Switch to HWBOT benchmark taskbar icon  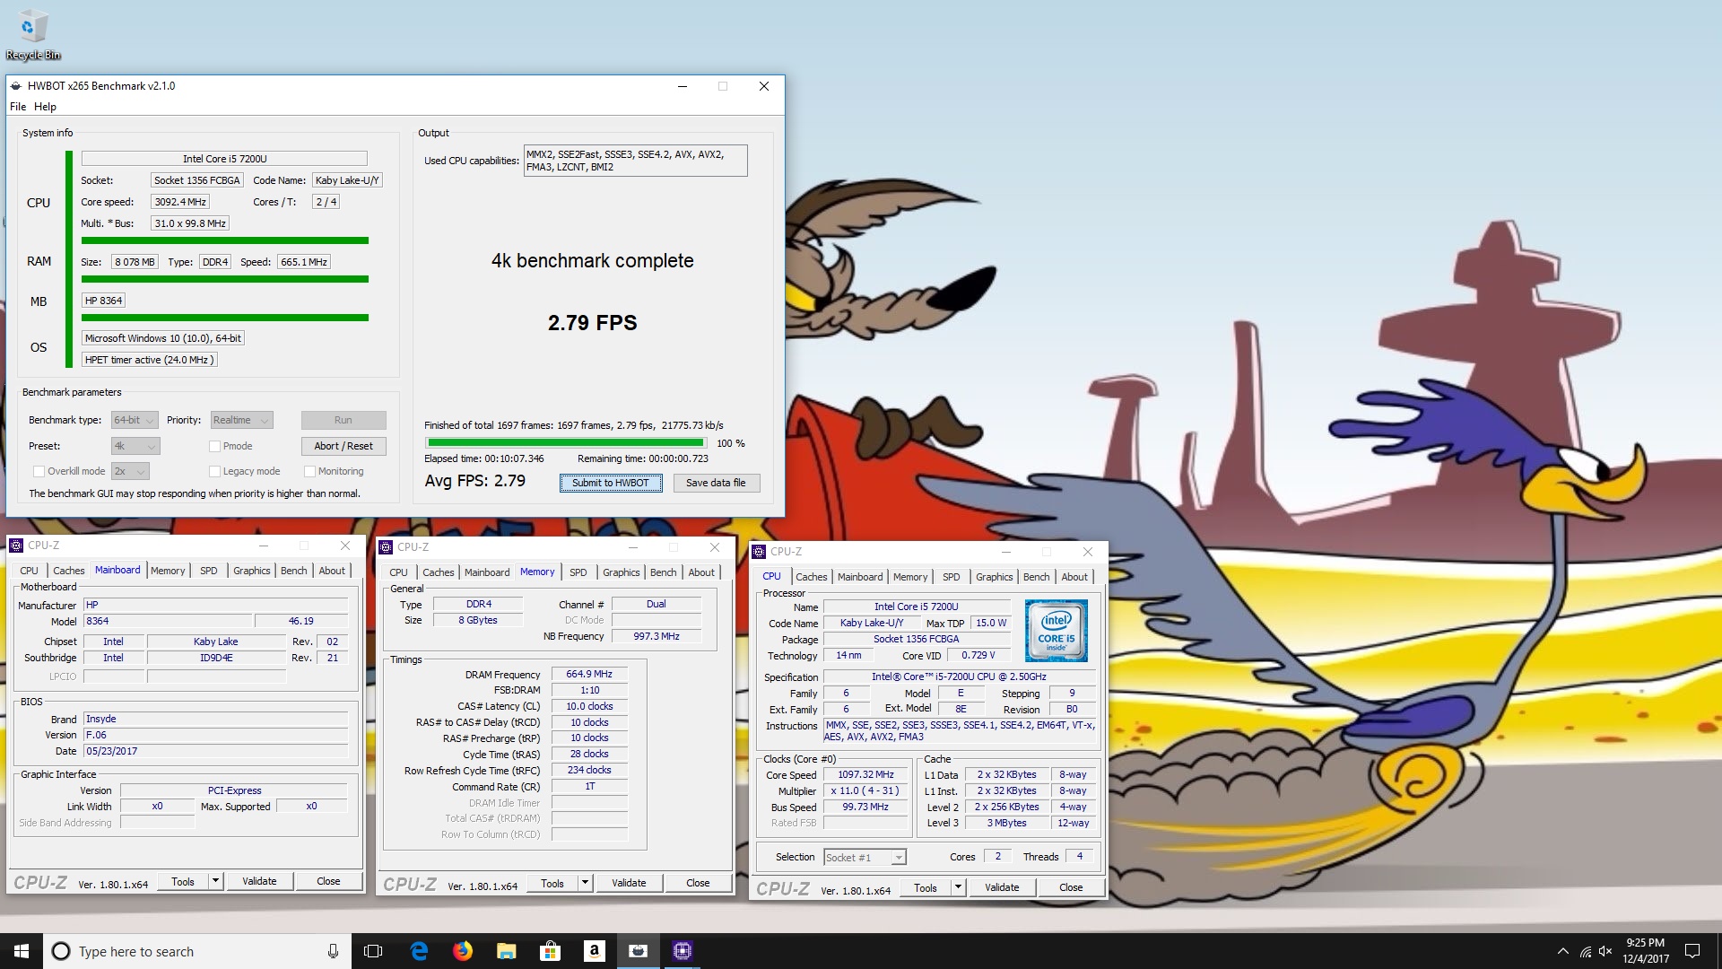click(639, 951)
